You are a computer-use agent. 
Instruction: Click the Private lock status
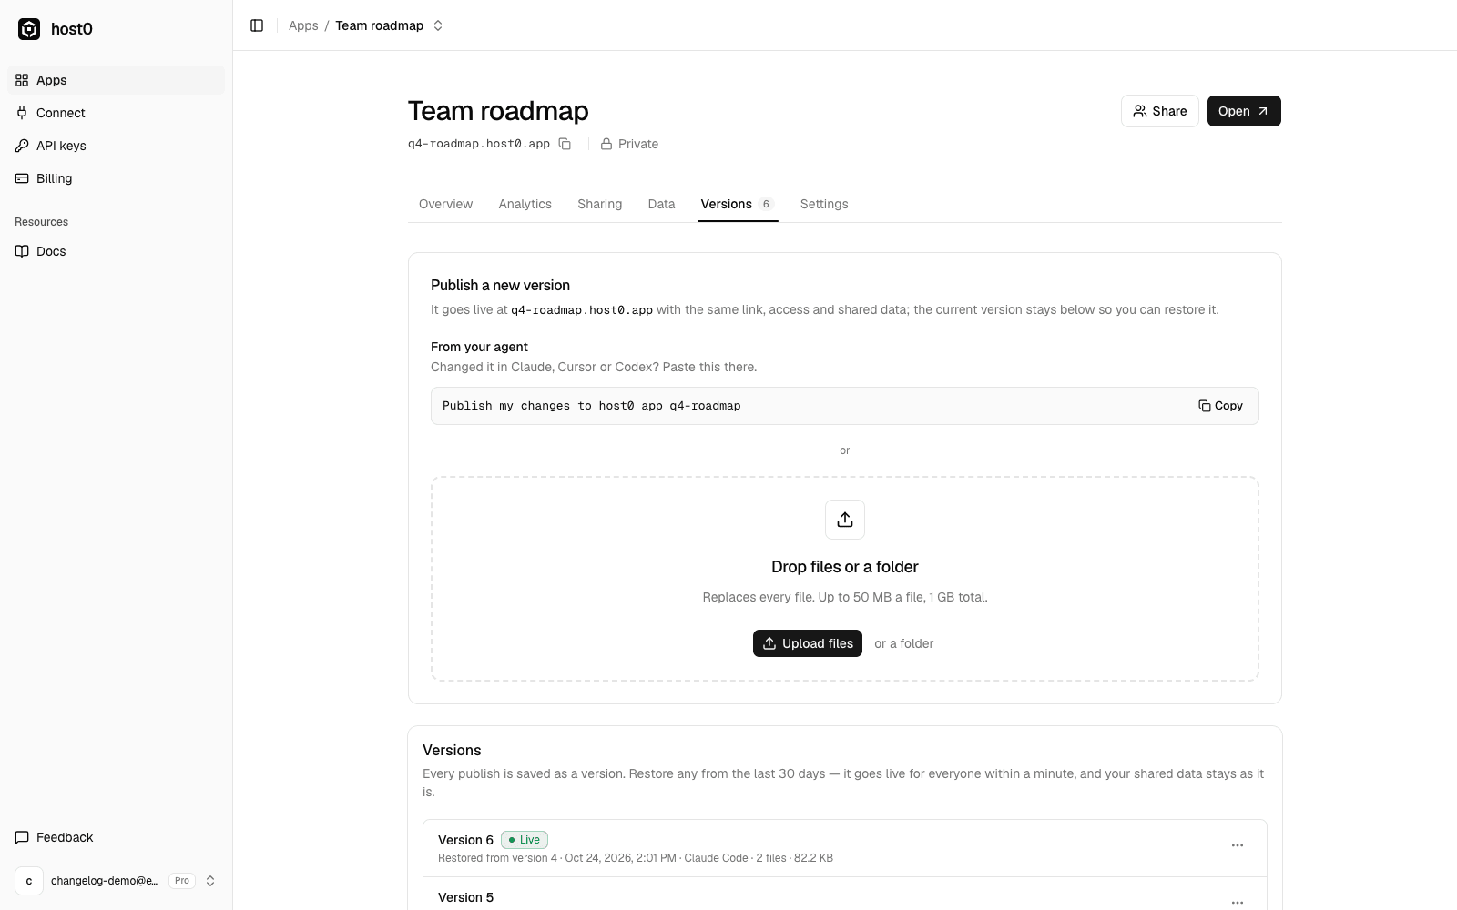tap(629, 144)
